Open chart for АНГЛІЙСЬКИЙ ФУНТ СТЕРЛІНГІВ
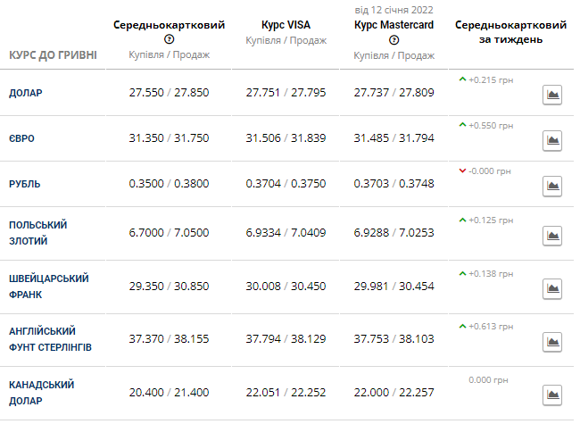The image size is (580, 424). [552, 342]
